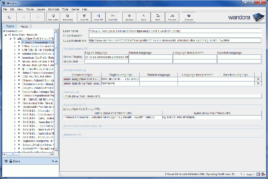The height and width of the screenshot is (179, 268).
Task: Click the Save project toolbar icon
Action: pyautogui.click(x=68, y=17)
